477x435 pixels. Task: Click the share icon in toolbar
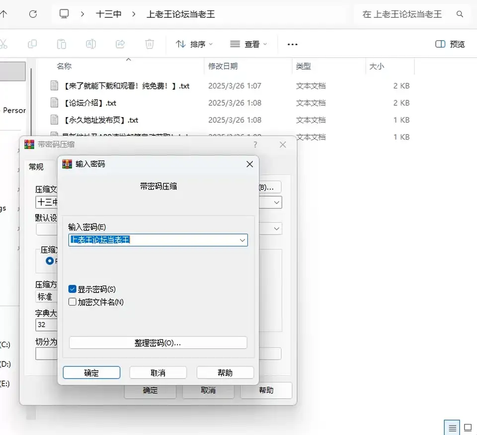[x=120, y=44]
